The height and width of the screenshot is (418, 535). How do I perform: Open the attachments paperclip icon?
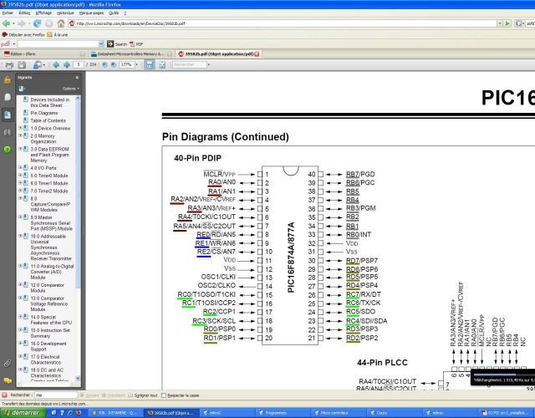[8, 364]
